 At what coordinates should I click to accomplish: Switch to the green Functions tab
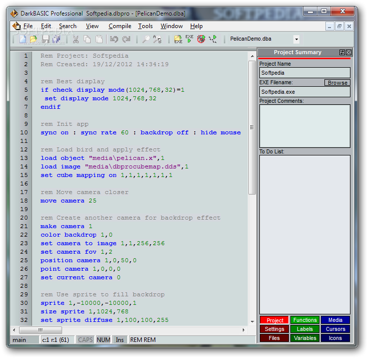[x=305, y=320]
